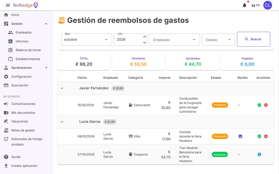Approve the Vitto expense of 08/10/2026

[259, 136]
